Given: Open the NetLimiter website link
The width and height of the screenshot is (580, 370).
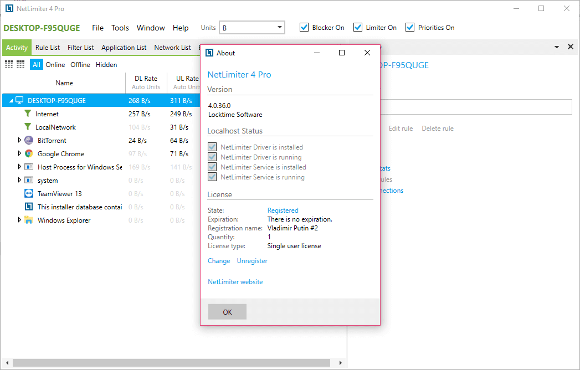Looking at the screenshot, I should pyautogui.click(x=235, y=282).
